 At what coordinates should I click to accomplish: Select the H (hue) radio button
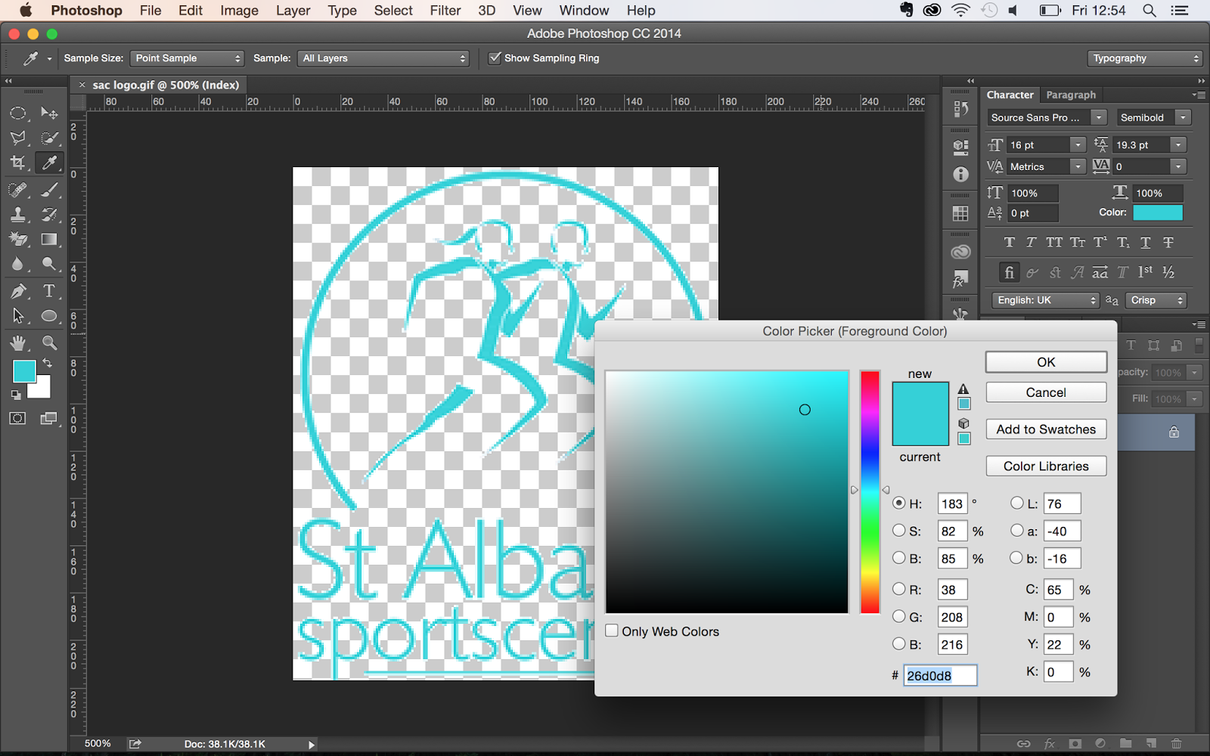(899, 503)
